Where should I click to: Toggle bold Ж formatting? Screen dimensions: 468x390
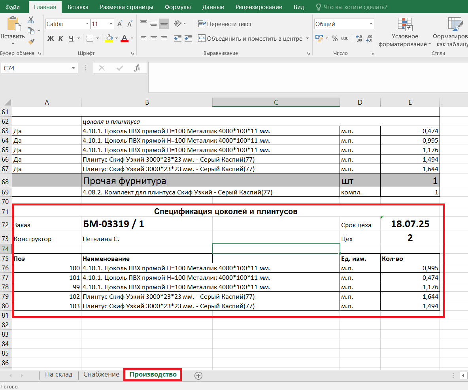coord(51,38)
